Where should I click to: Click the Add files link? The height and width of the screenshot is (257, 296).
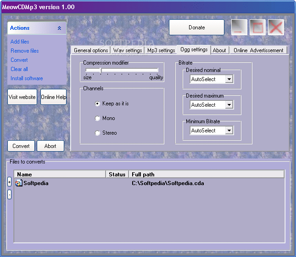coord(20,42)
